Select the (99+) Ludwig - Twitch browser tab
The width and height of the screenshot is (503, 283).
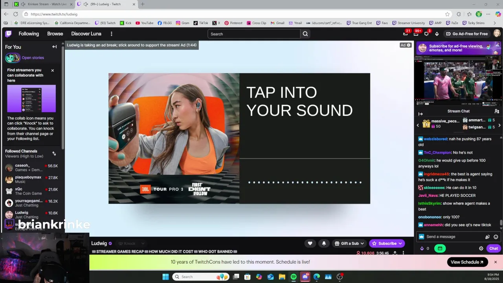[106, 4]
